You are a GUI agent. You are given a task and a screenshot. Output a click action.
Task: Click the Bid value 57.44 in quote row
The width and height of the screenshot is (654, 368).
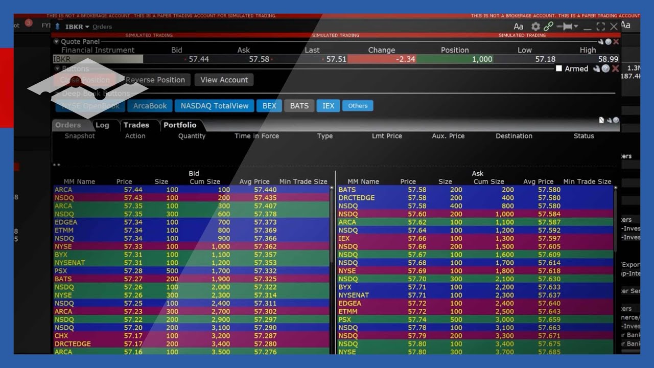(199, 59)
